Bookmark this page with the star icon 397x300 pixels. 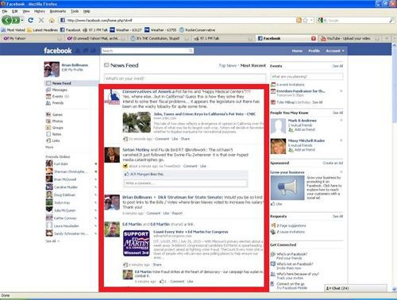[305, 21]
